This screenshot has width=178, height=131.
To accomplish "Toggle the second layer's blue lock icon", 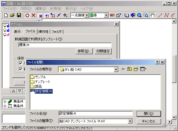I will pos(8,30).
